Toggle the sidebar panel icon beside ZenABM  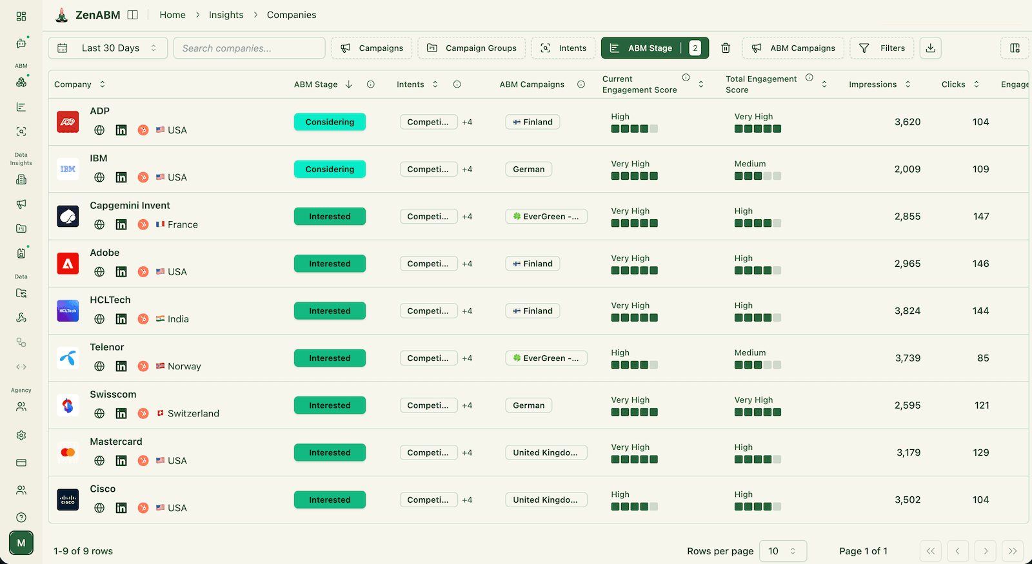[133, 15]
